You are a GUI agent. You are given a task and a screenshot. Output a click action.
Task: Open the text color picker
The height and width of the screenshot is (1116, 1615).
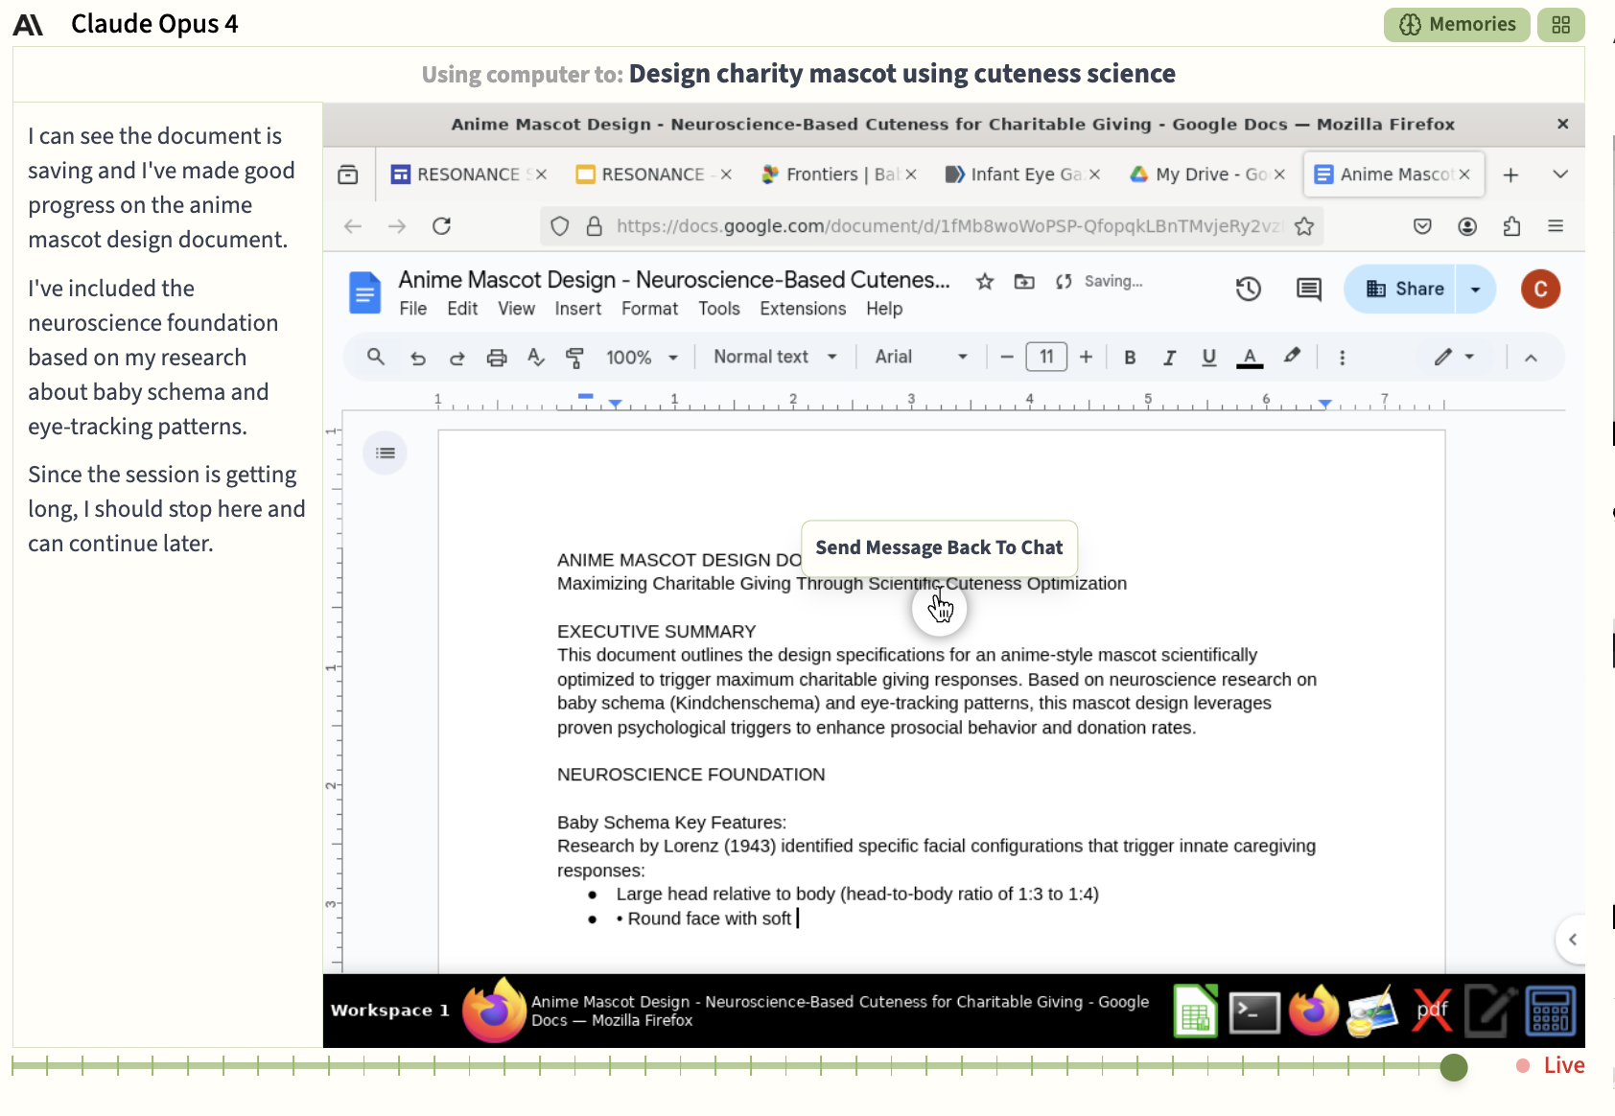1249,358
